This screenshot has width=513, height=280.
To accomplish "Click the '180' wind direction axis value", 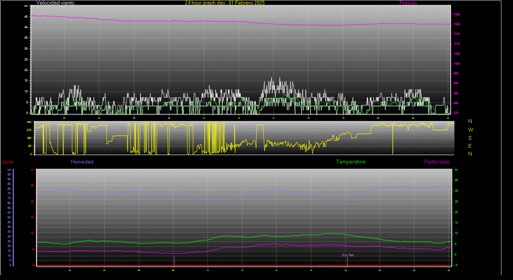I will [x=29, y=138].
